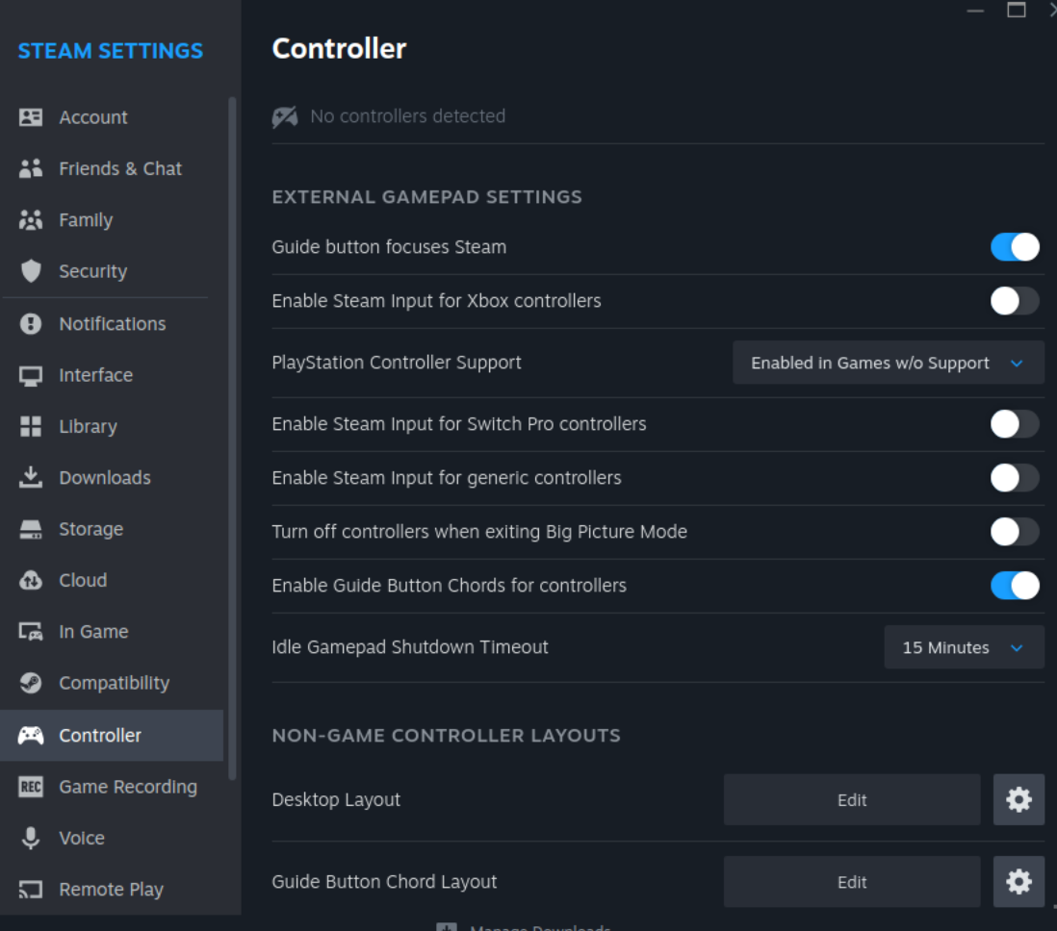Image resolution: width=1057 pixels, height=931 pixels.
Task: Click the 'PlayStation Controller Support' label text
Action: click(397, 363)
